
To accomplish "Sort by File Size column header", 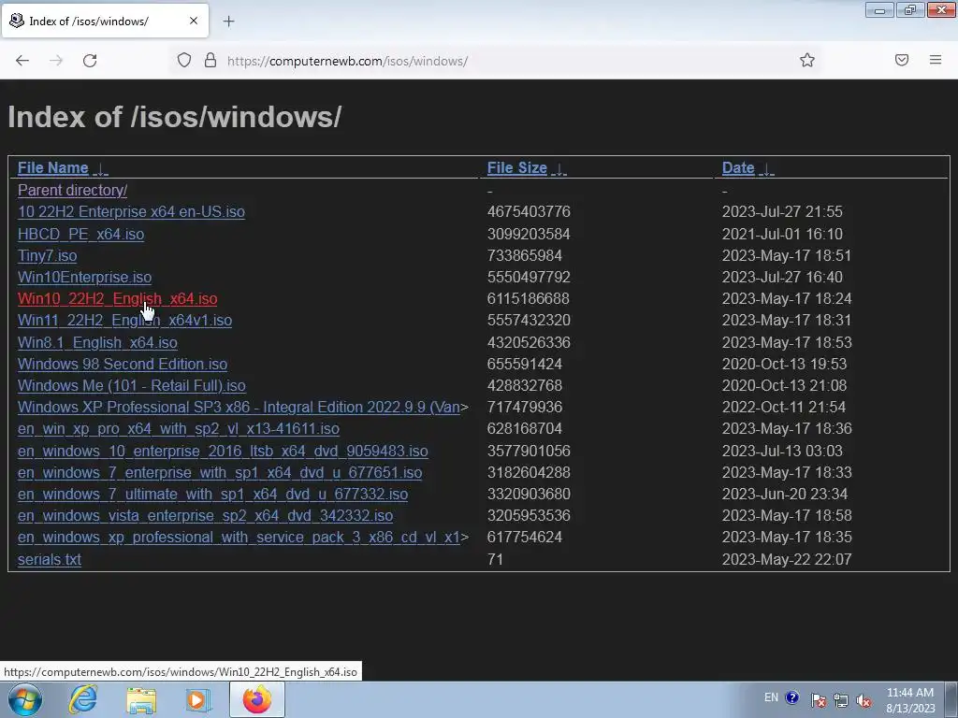I will point(516,168).
